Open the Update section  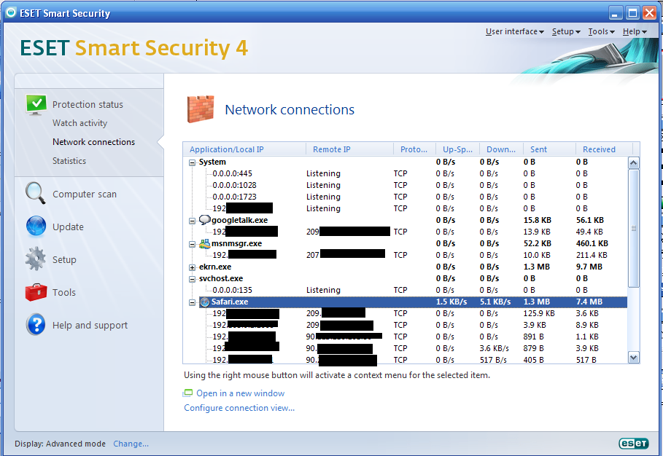68,227
